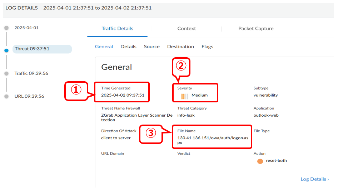Viewport: 343px width, 189px height.
Task: Open the Threat 09:37:51 log entry
Action: [32, 49]
